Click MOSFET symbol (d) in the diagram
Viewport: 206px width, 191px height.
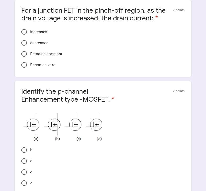click(x=96, y=125)
